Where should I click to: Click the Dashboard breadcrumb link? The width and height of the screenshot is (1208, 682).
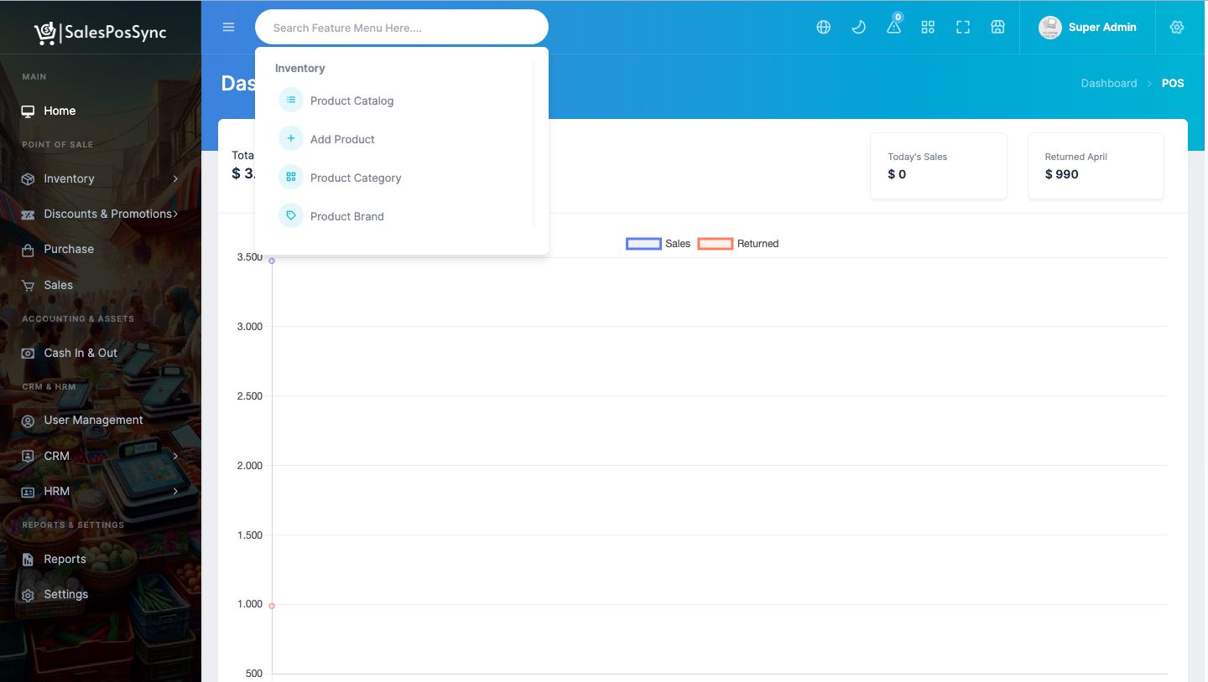click(1108, 83)
